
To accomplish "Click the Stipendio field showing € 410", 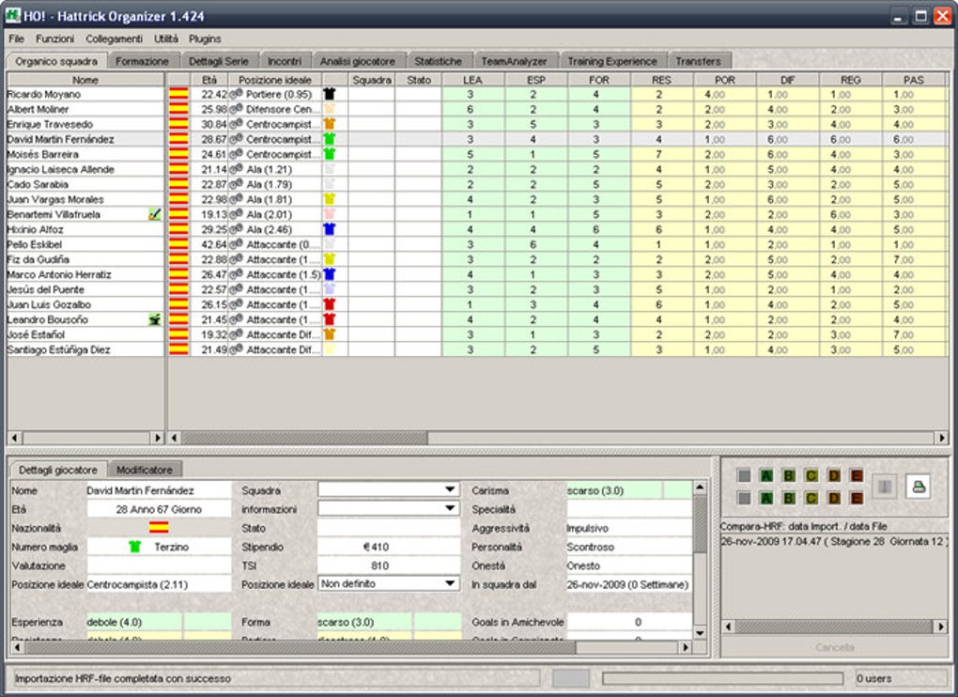I will (x=389, y=547).
